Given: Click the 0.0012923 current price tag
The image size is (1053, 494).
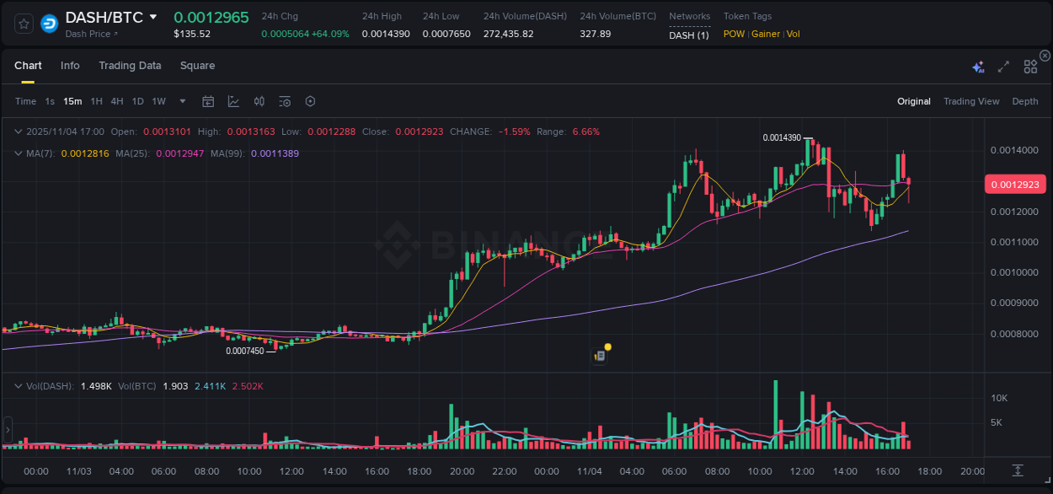Looking at the screenshot, I should tap(1015, 183).
